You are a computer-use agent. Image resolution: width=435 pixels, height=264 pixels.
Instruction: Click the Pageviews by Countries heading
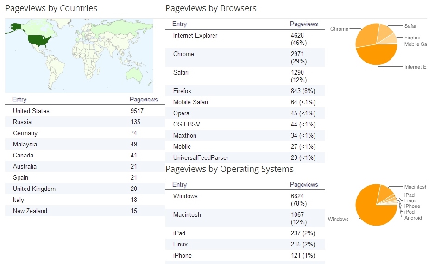pos(51,8)
